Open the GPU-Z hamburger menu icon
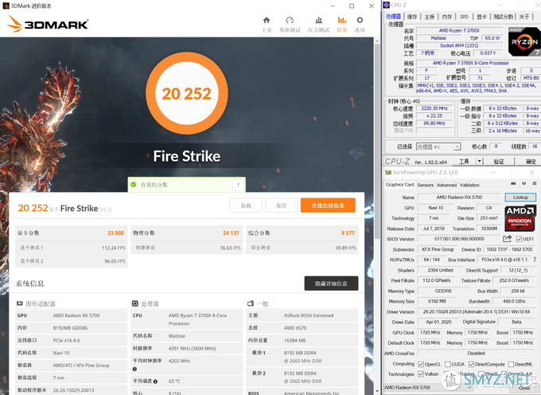Viewport: 541px width, 395px height. (535, 183)
